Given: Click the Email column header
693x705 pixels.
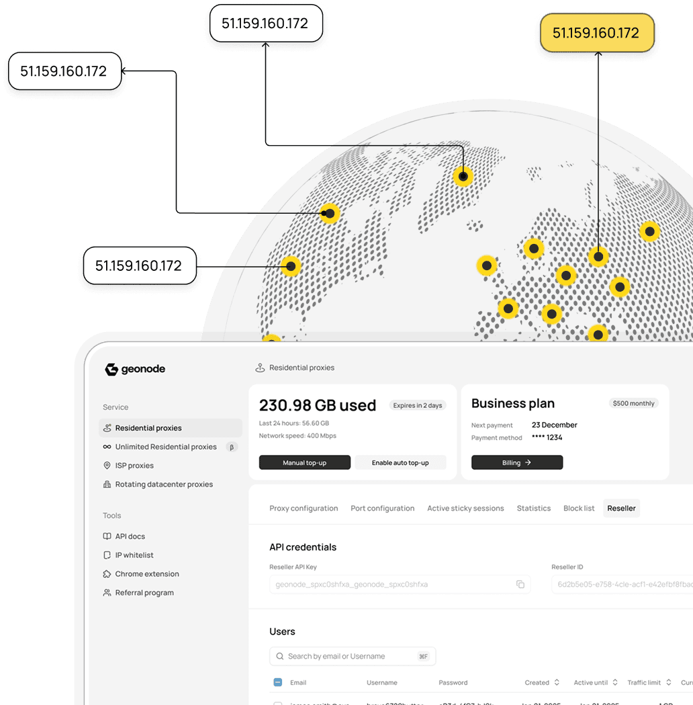Looking at the screenshot, I should [297, 683].
